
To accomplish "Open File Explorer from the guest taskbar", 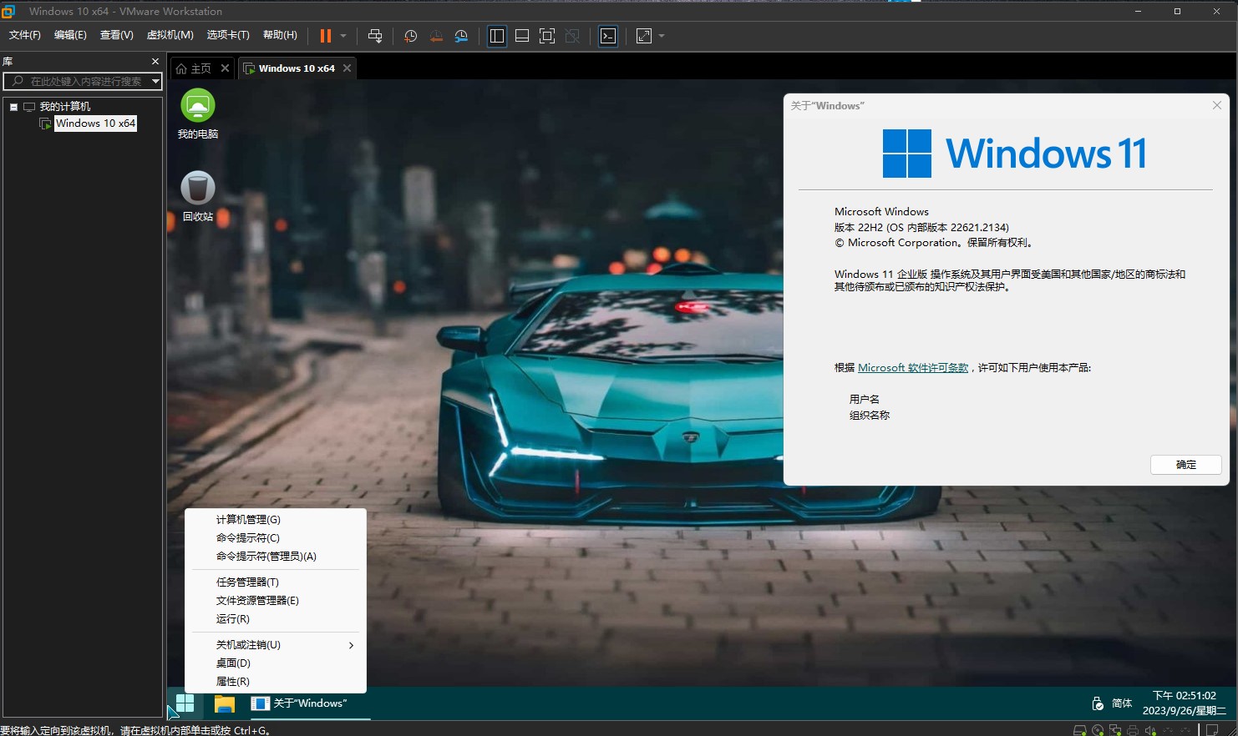I will click(225, 703).
